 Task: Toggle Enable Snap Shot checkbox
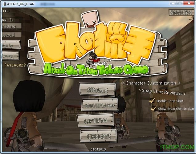click(x=152, y=100)
